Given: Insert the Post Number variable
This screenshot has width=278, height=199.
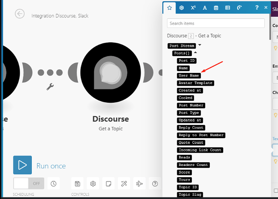Looking at the screenshot, I should [x=191, y=105].
